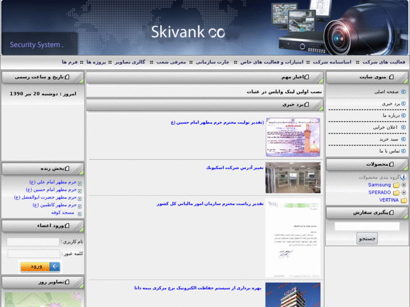Open the office interior news thumbnail
The height and width of the screenshot is (307, 410).
tap(293, 177)
